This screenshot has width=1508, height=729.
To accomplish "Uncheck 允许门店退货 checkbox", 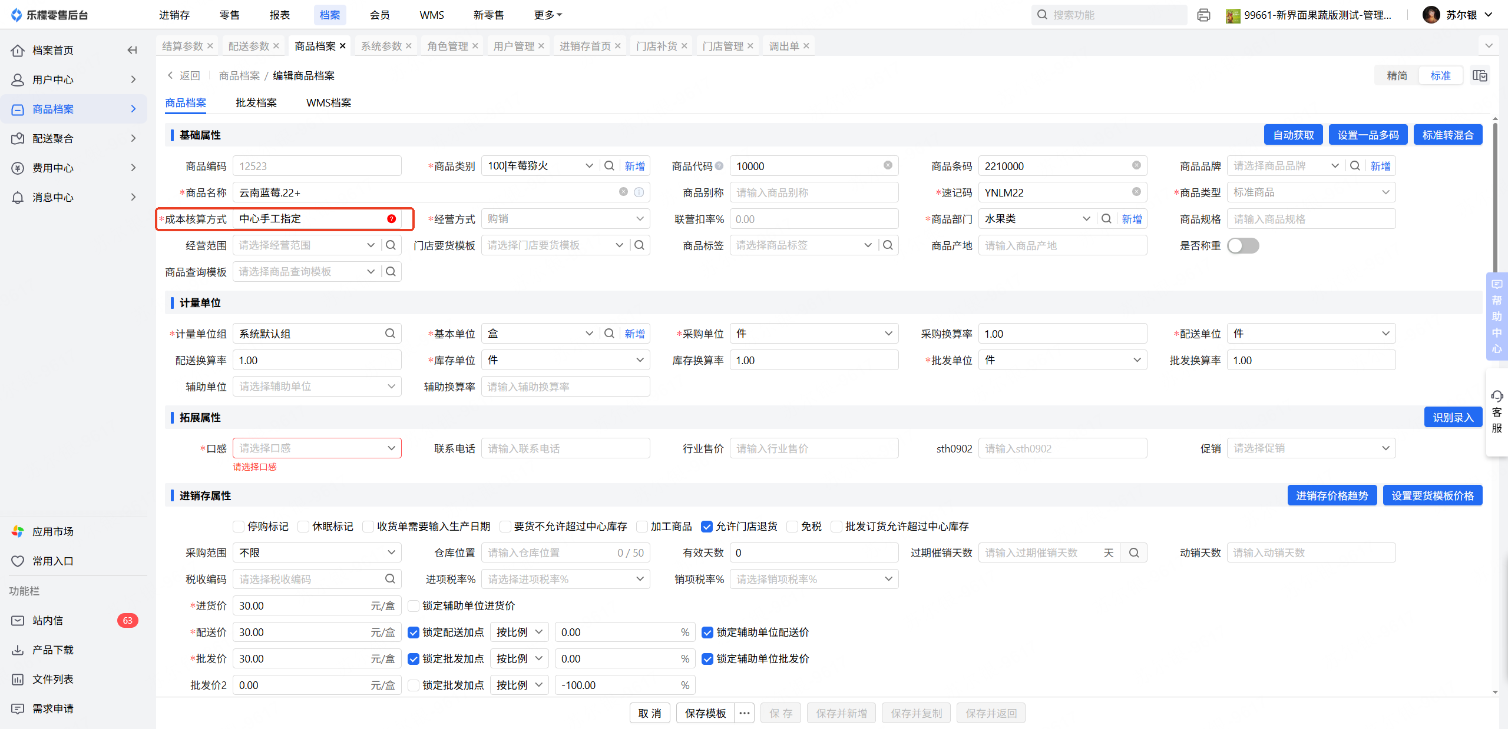I will point(707,526).
